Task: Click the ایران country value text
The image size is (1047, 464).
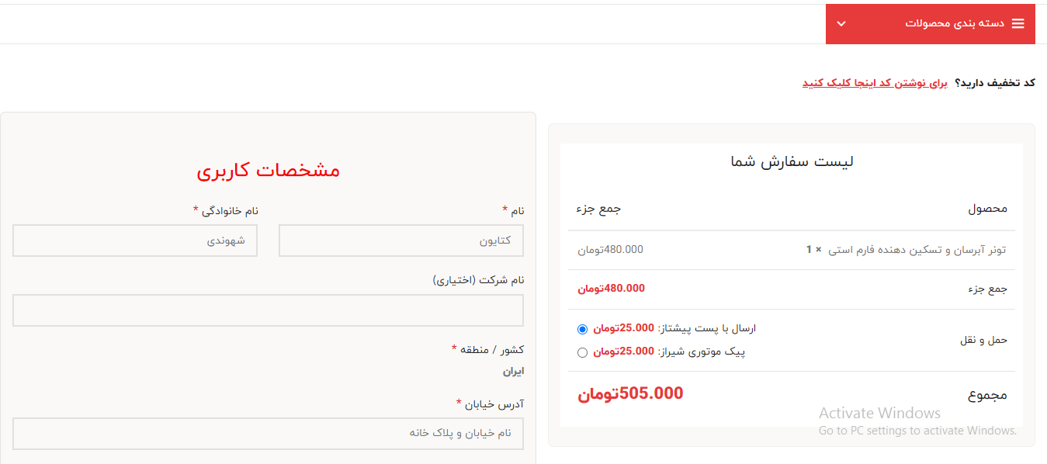Action: click(x=513, y=372)
